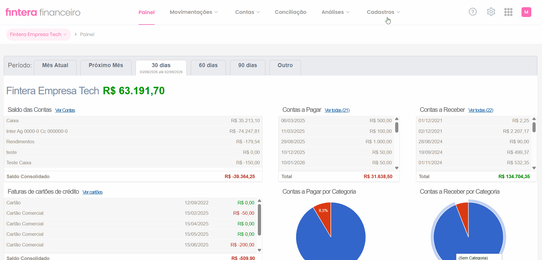
Task: Expand the Análises menu
Action: [335, 12]
